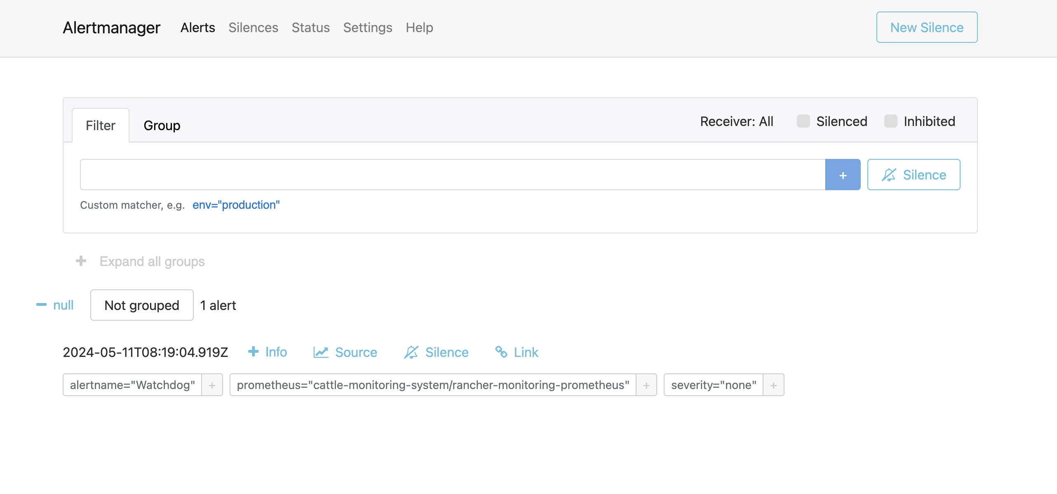Click the plus icon next to prometheus filter
The image size is (1057, 494).
click(x=646, y=384)
